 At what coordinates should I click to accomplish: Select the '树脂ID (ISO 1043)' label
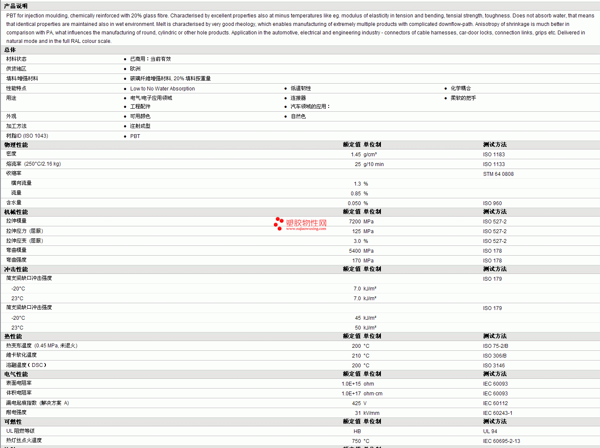[x=27, y=136]
